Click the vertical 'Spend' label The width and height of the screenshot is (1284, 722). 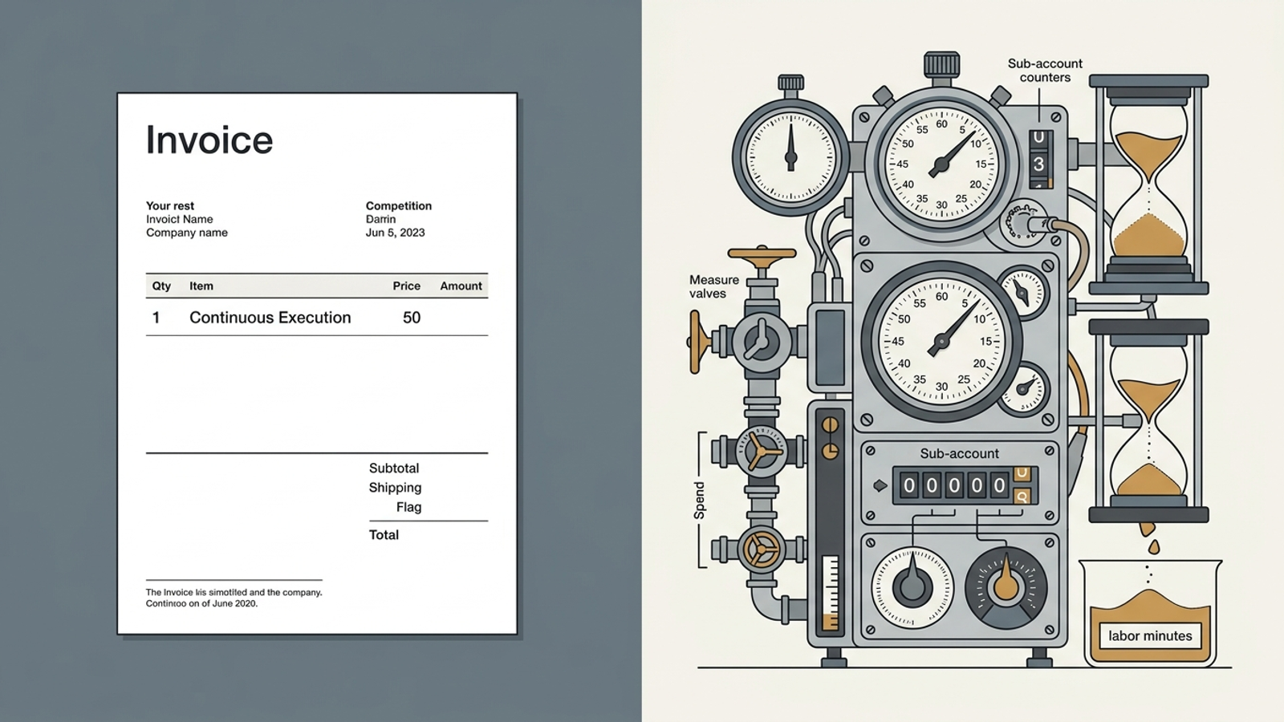[x=699, y=501]
